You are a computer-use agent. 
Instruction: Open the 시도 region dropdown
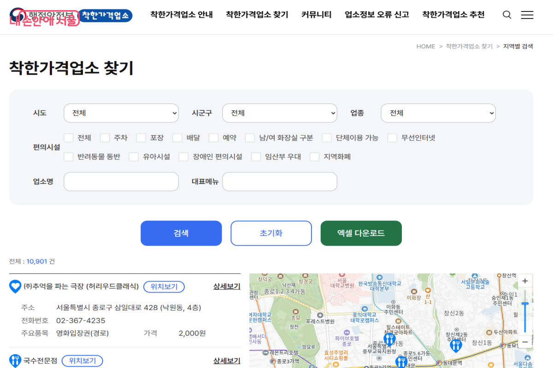121,113
